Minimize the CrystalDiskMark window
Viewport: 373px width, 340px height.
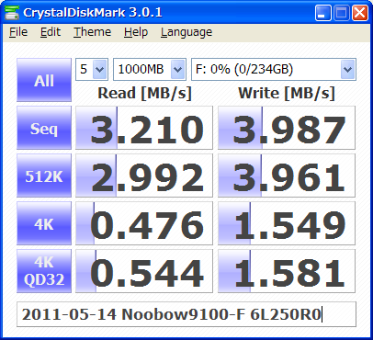323,13
